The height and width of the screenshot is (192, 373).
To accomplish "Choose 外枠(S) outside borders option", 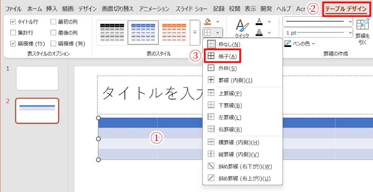I will point(242,68).
